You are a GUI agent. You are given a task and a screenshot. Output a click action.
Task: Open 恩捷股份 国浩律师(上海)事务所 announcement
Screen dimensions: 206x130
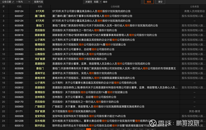(x=115, y=87)
